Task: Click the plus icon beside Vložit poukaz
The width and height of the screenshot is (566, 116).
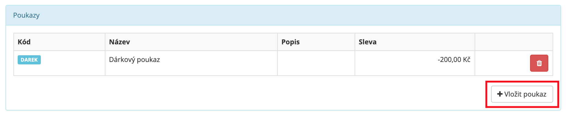Action: pos(500,94)
